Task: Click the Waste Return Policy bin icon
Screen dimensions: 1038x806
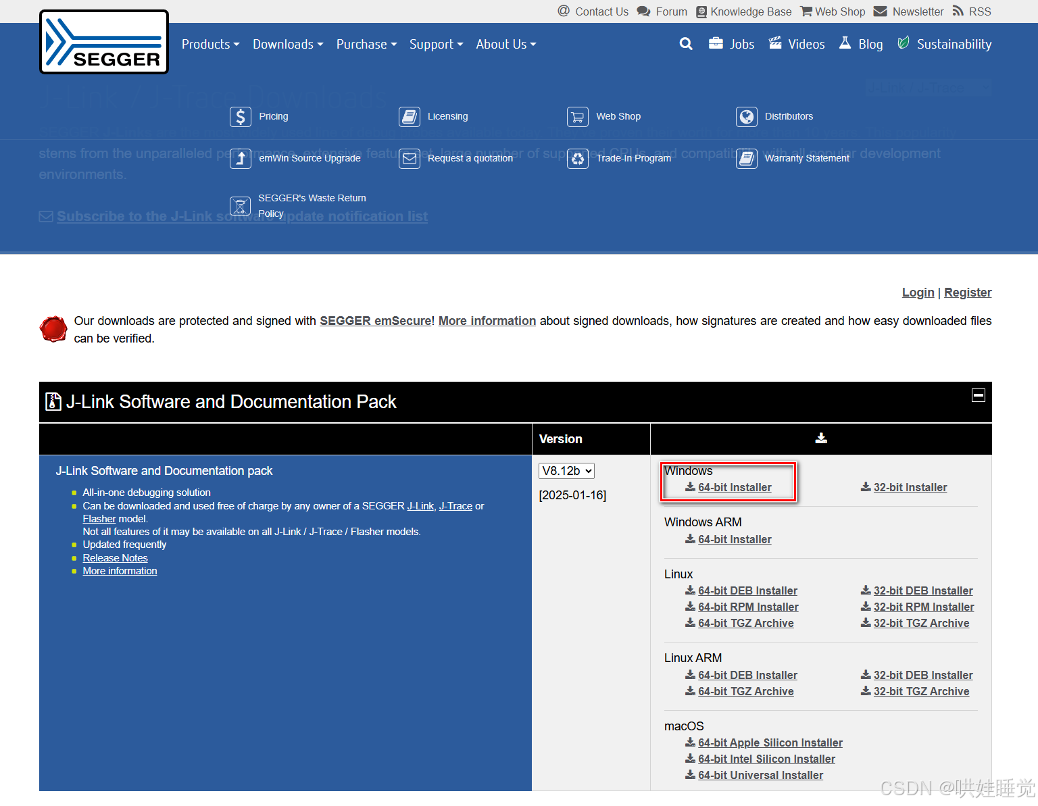Action: [241, 206]
